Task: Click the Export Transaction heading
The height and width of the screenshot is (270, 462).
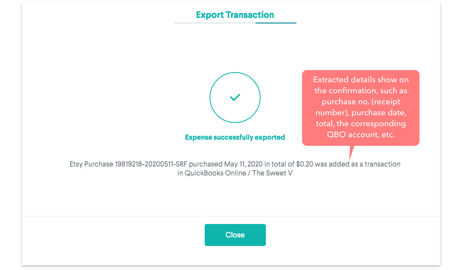Action: coord(235,15)
